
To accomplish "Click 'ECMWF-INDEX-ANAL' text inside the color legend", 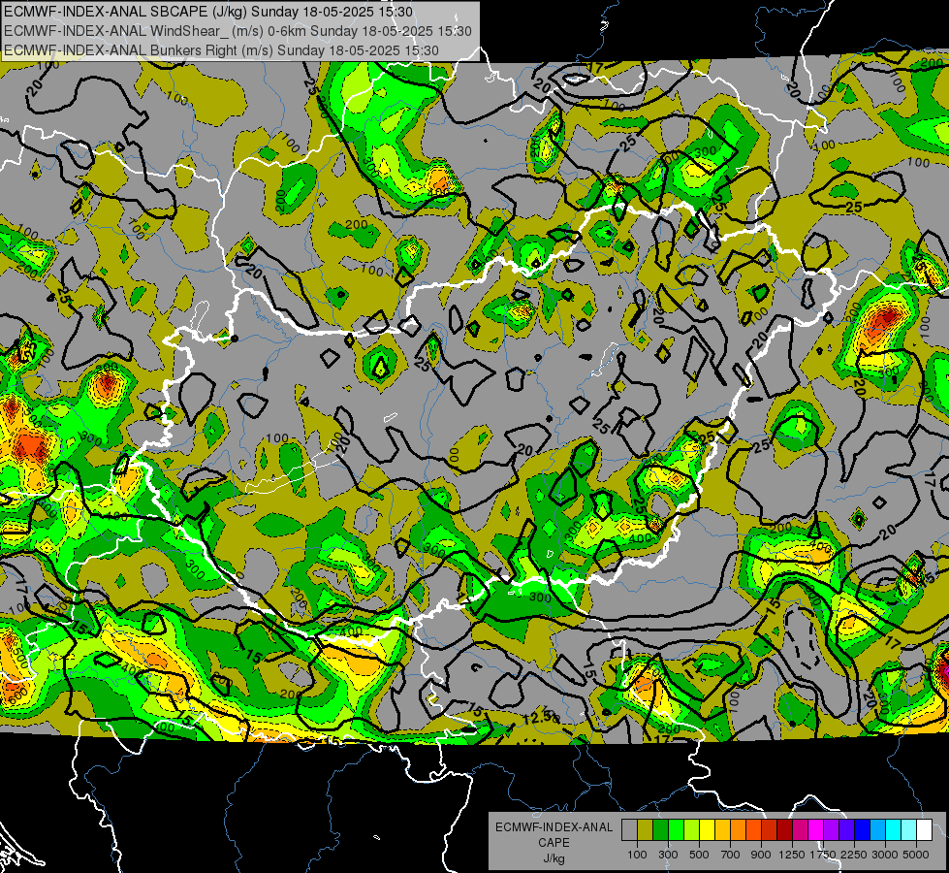I will click(554, 827).
